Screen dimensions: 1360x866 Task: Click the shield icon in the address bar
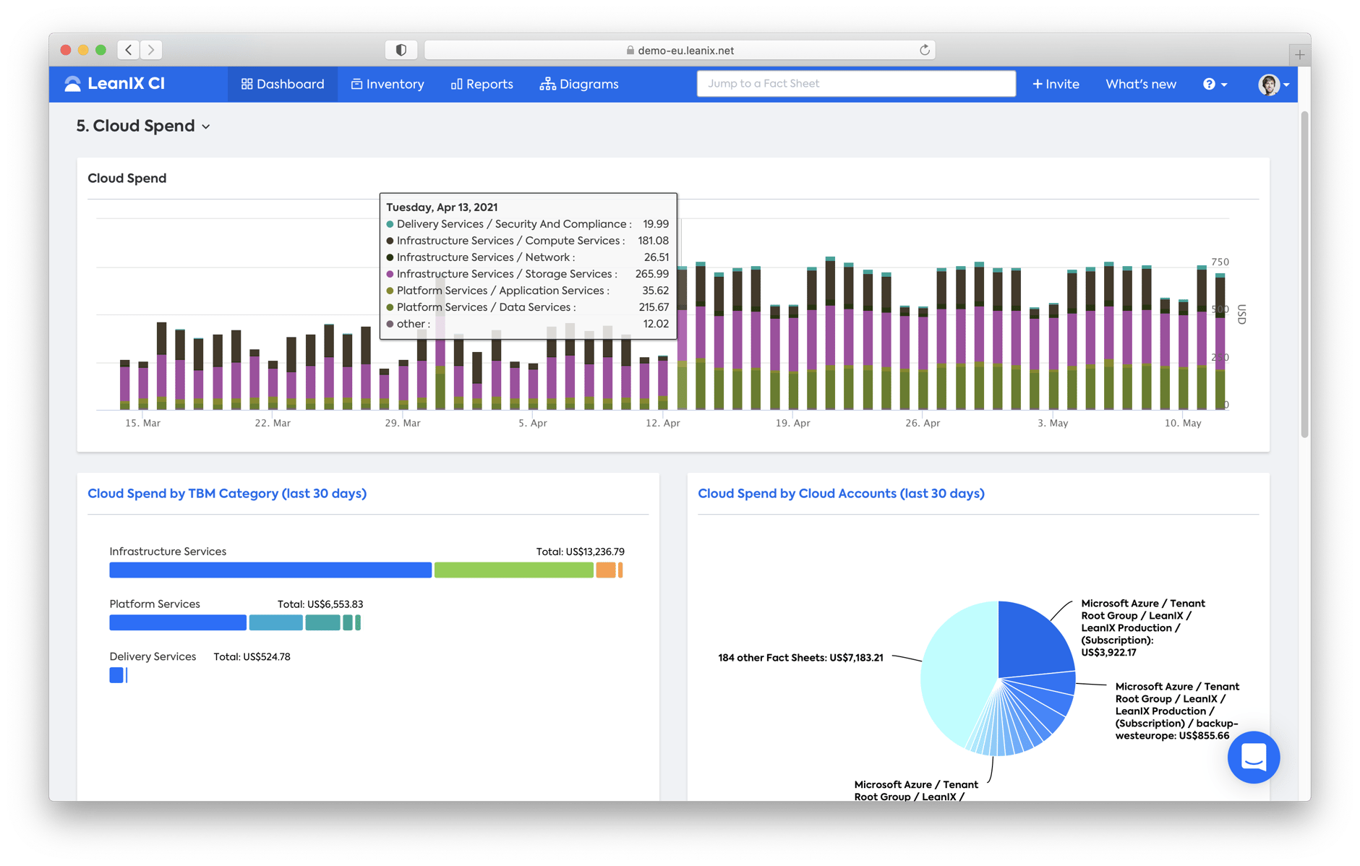tap(401, 49)
